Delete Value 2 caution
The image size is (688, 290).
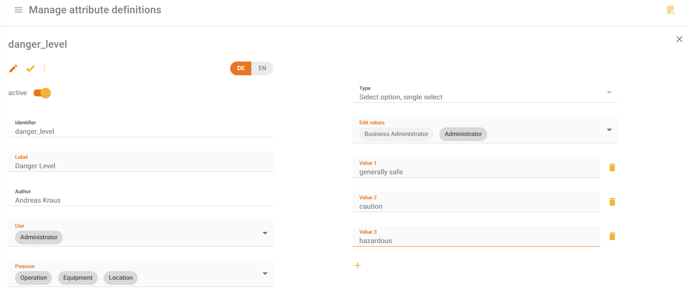(612, 202)
